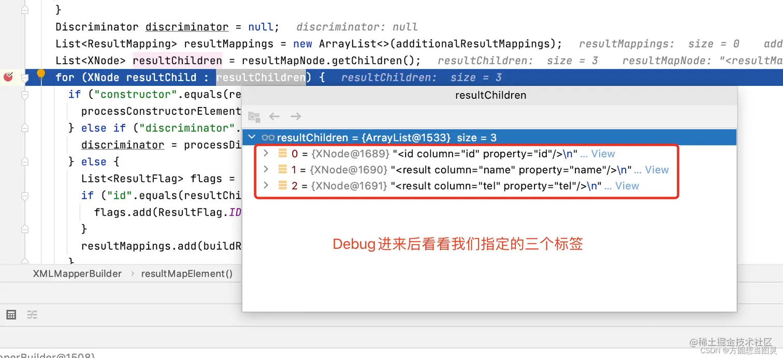Click the Discriminator type name
This screenshot has height=358, width=783.
coord(97,27)
